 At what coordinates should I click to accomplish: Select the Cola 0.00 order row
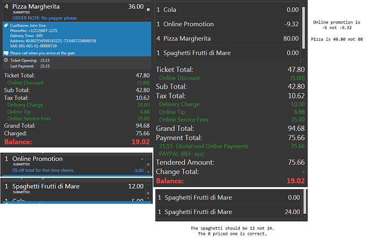click(228, 10)
